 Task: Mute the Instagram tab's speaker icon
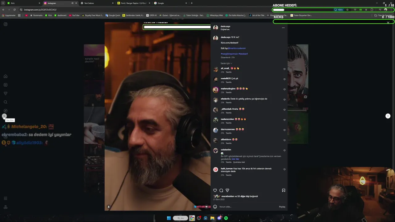point(72,3)
